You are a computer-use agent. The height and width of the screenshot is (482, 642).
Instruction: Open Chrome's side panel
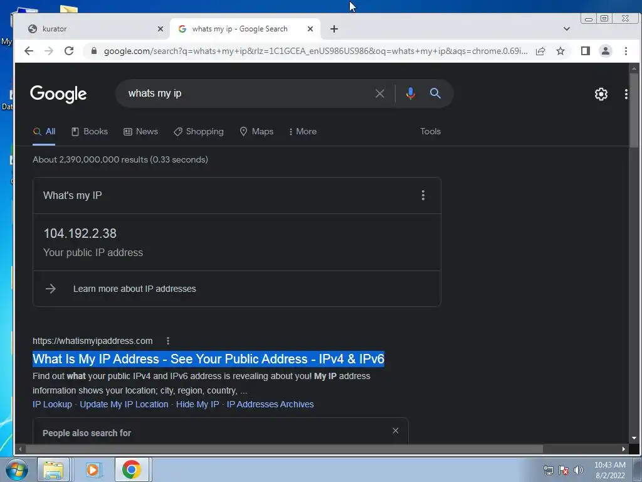click(586, 51)
